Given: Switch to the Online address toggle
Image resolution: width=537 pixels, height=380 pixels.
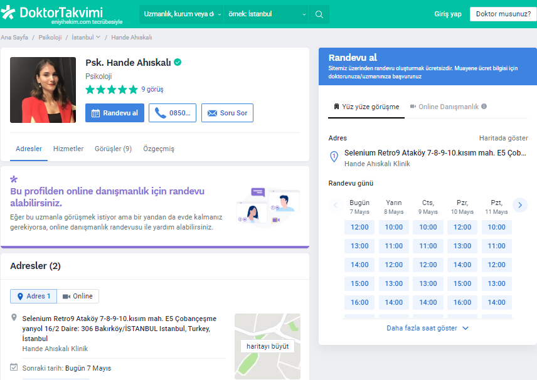Looking at the screenshot, I should tap(78, 296).
